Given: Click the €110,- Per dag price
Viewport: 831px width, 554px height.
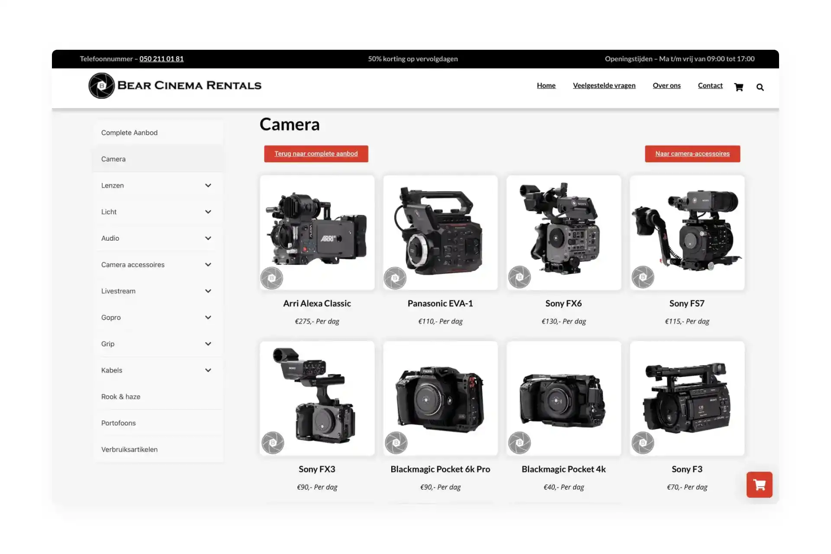Looking at the screenshot, I should point(440,321).
